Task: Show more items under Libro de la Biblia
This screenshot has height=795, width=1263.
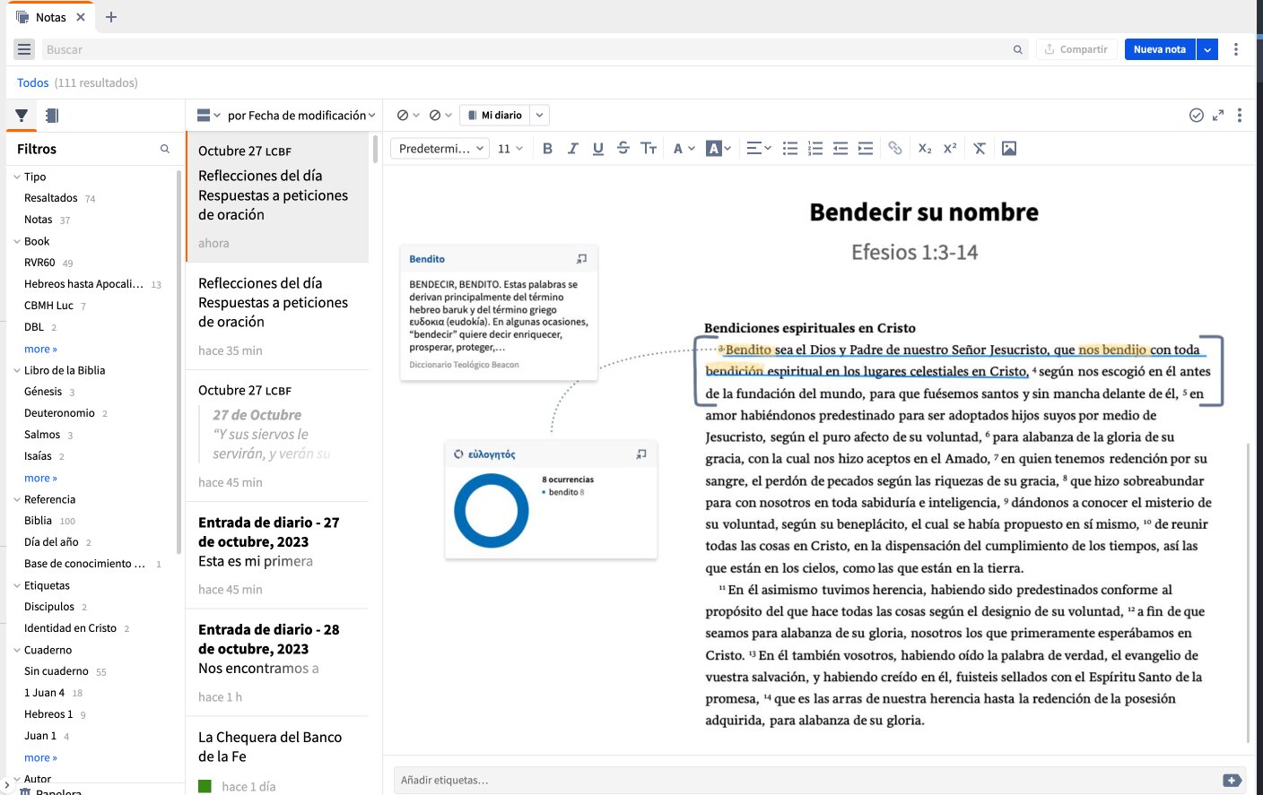Action: point(40,478)
